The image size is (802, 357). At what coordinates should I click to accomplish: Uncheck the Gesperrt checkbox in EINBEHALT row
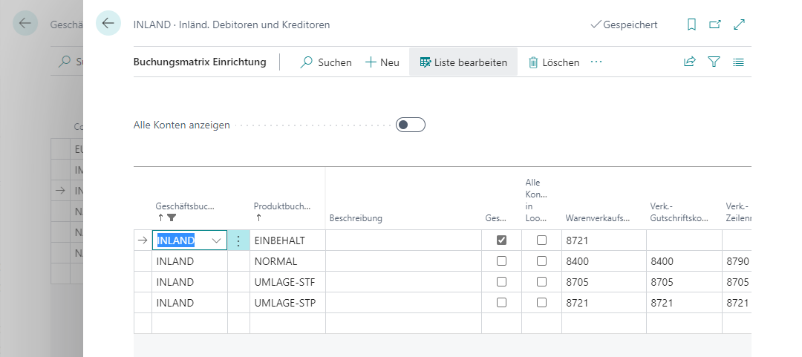click(502, 240)
